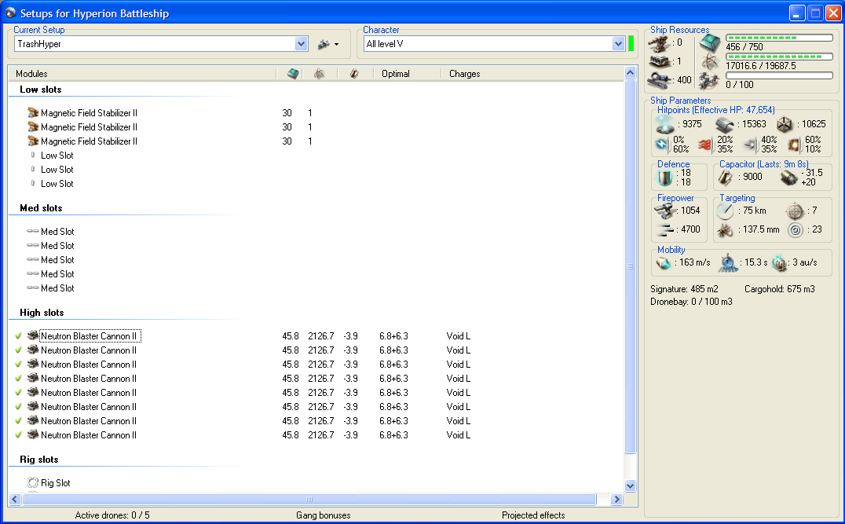Viewport: 845px width, 524px height.
Task: Click the EM resistance icon
Action: (662, 145)
